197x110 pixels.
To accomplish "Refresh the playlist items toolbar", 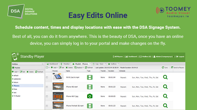I will 89,67.
